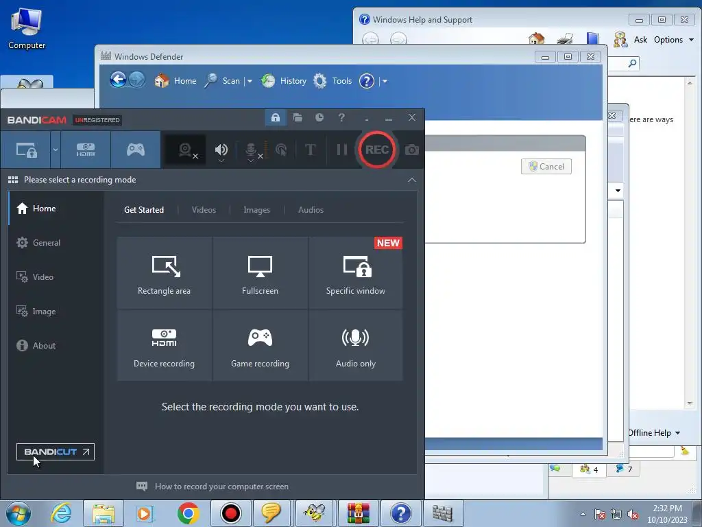Select game recording mode gamepad toolbar icon
This screenshot has width=702, height=527.
(x=136, y=150)
